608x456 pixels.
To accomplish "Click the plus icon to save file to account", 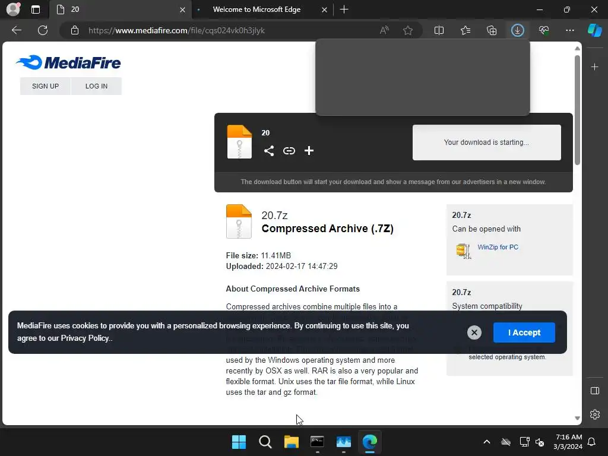I will (309, 151).
